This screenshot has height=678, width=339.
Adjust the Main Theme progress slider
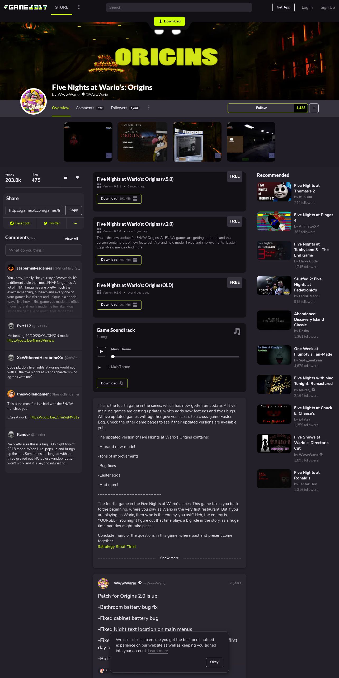175,357
